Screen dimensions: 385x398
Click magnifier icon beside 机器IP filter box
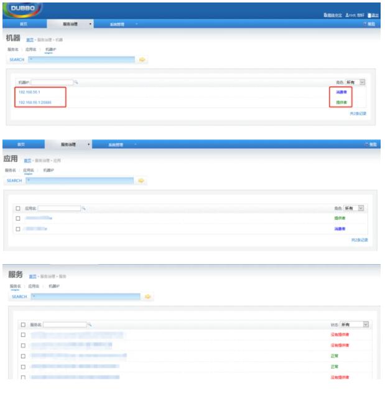point(77,82)
